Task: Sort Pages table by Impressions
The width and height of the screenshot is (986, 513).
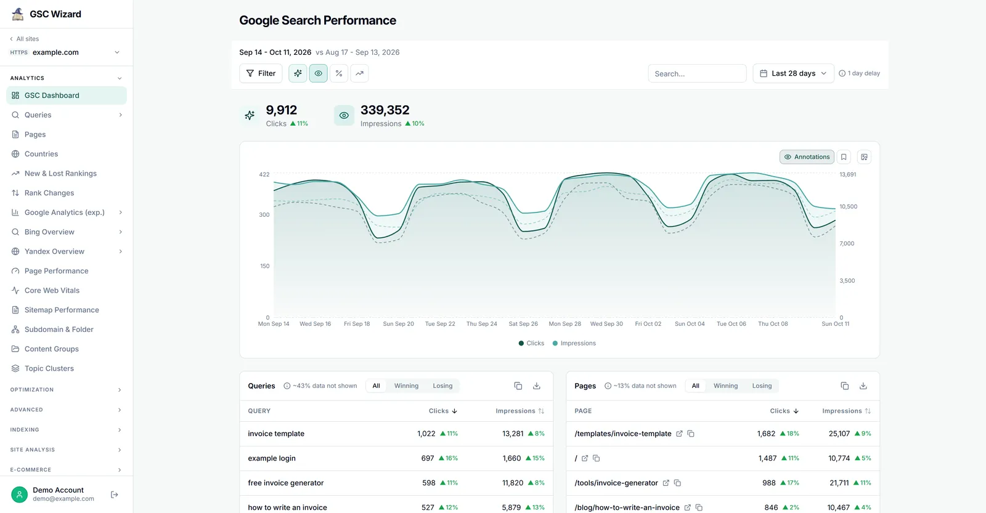Action: pos(846,411)
